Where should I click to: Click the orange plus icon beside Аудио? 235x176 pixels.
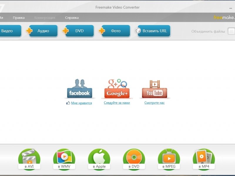29,31
